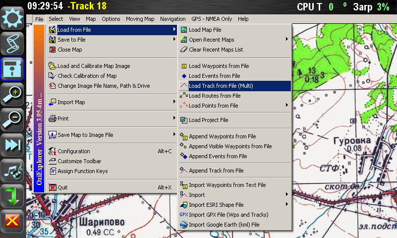This screenshot has width=397, height=238.
Task: Click the green turn arrow icon
Action: [12, 195]
